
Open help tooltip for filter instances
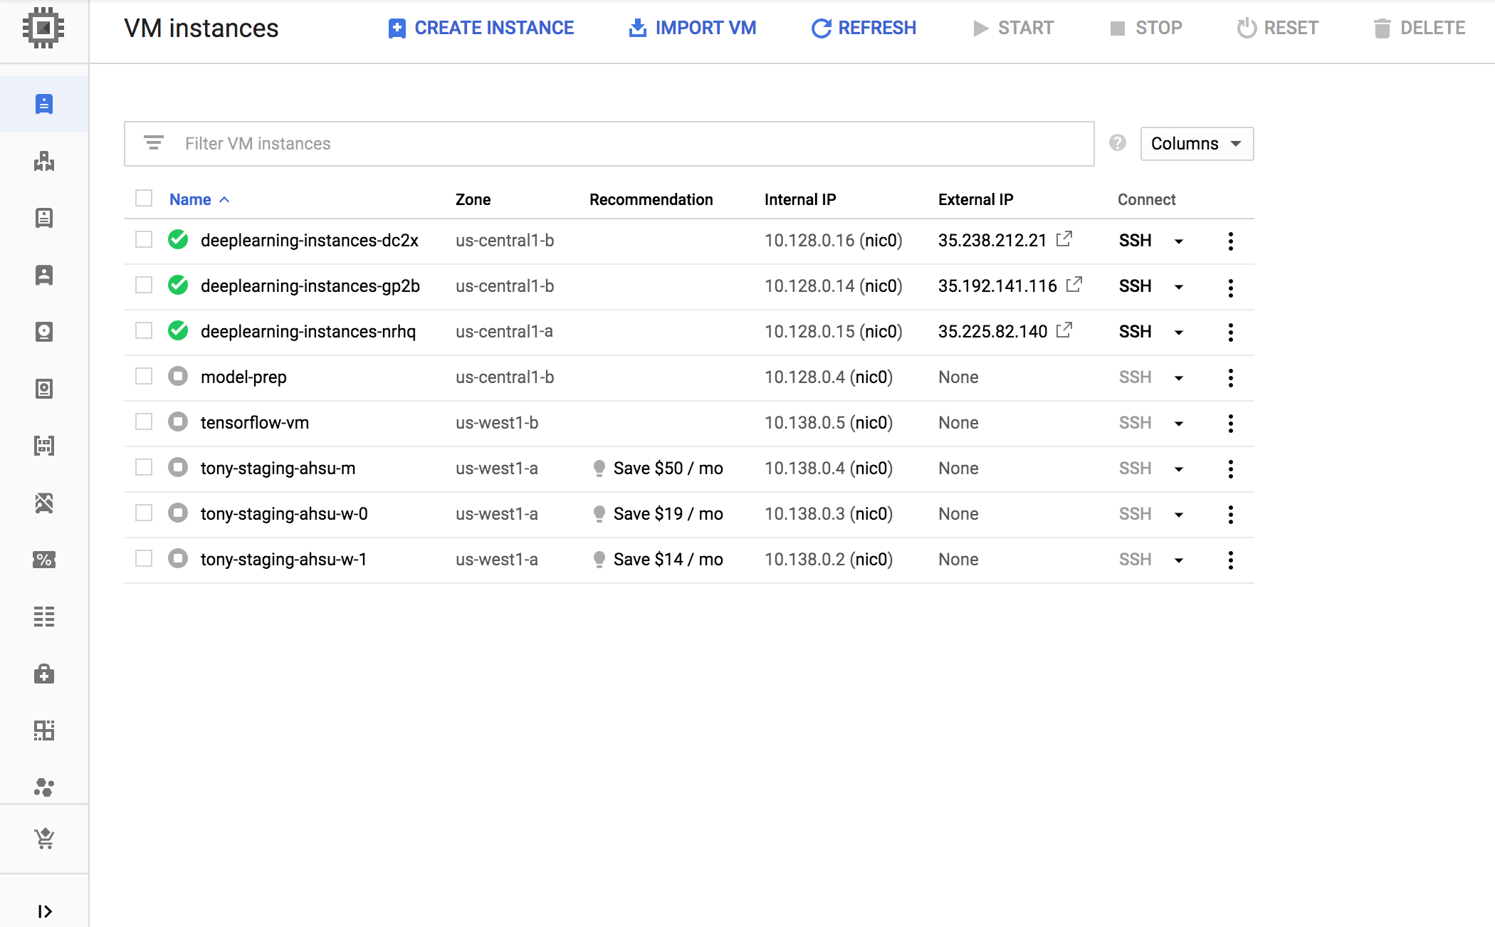tap(1117, 142)
